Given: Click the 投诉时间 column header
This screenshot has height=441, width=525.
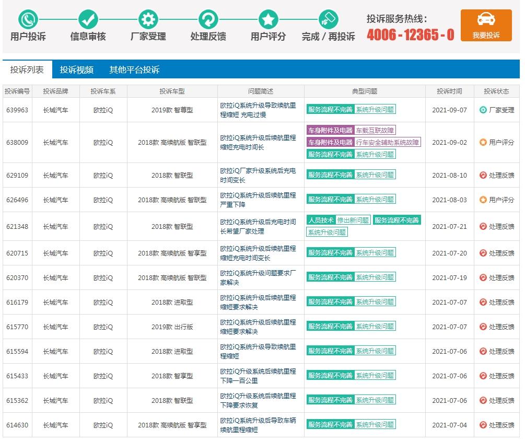Looking at the screenshot, I should click(x=449, y=91).
